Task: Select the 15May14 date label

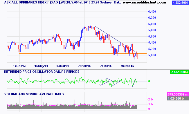Action: [41, 66]
